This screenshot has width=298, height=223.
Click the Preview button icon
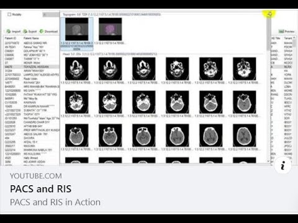[281, 32]
